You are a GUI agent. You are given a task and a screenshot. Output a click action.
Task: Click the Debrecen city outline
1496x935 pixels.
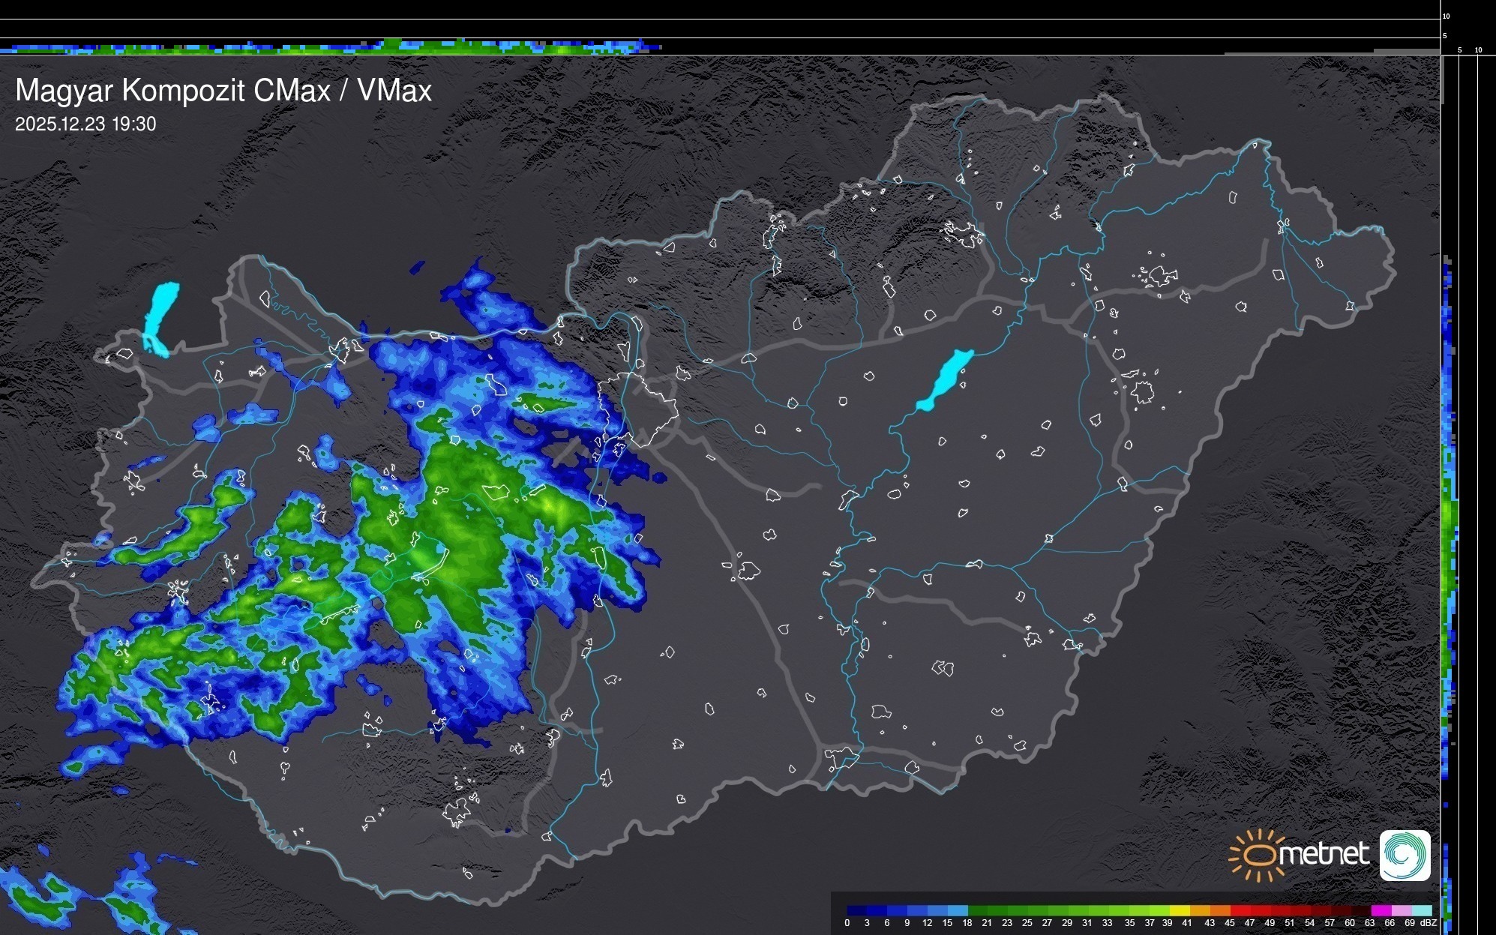click(x=1142, y=391)
